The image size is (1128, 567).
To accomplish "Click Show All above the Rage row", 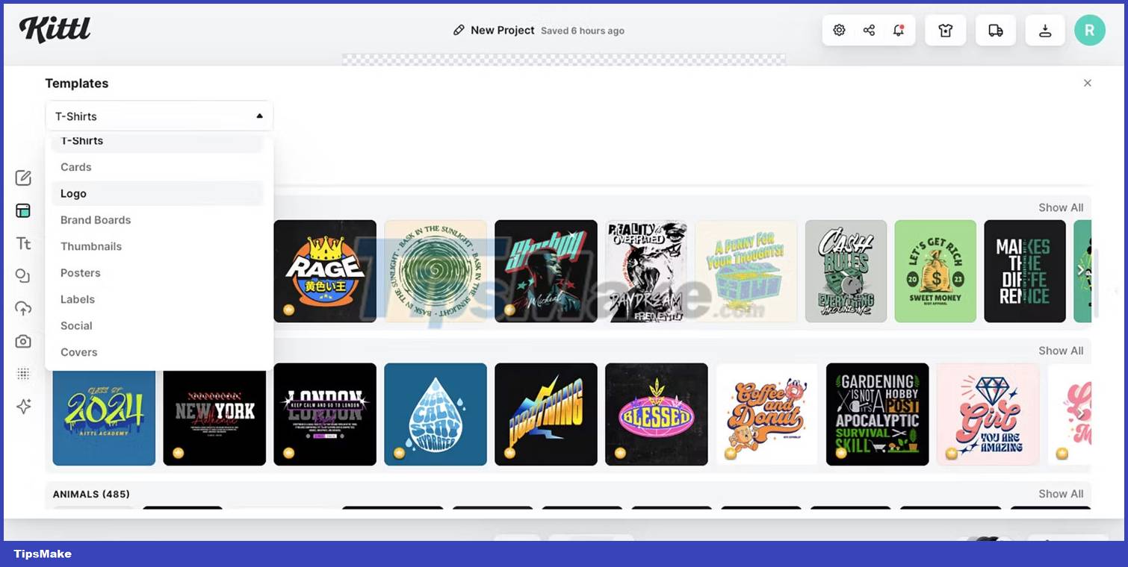I will tap(1061, 207).
